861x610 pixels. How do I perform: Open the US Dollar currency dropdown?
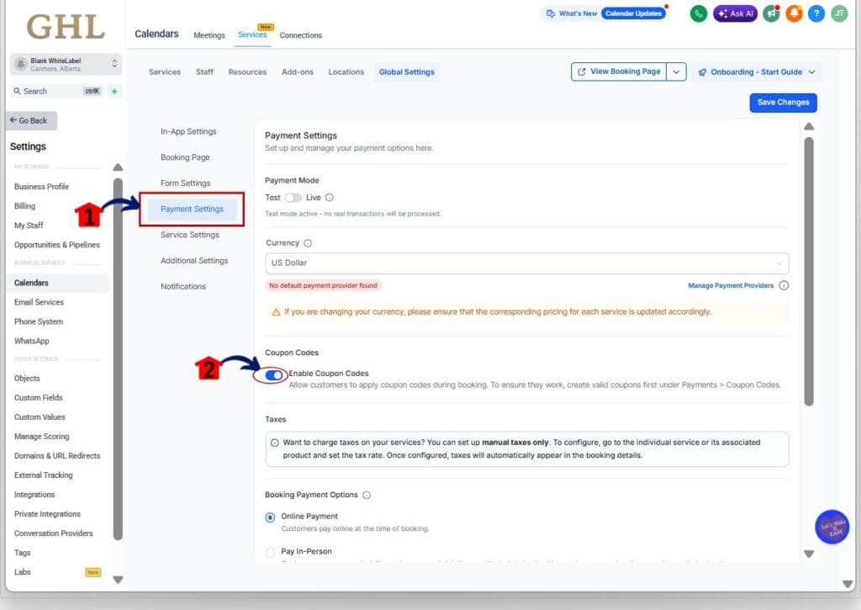(526, 263)
